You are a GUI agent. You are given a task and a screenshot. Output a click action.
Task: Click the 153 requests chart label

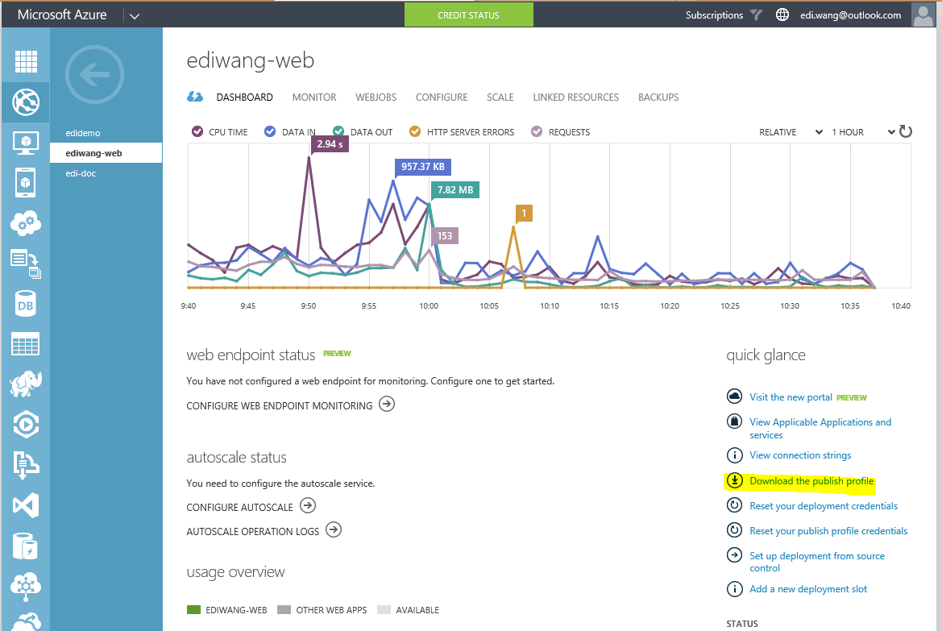pos(445,235)
